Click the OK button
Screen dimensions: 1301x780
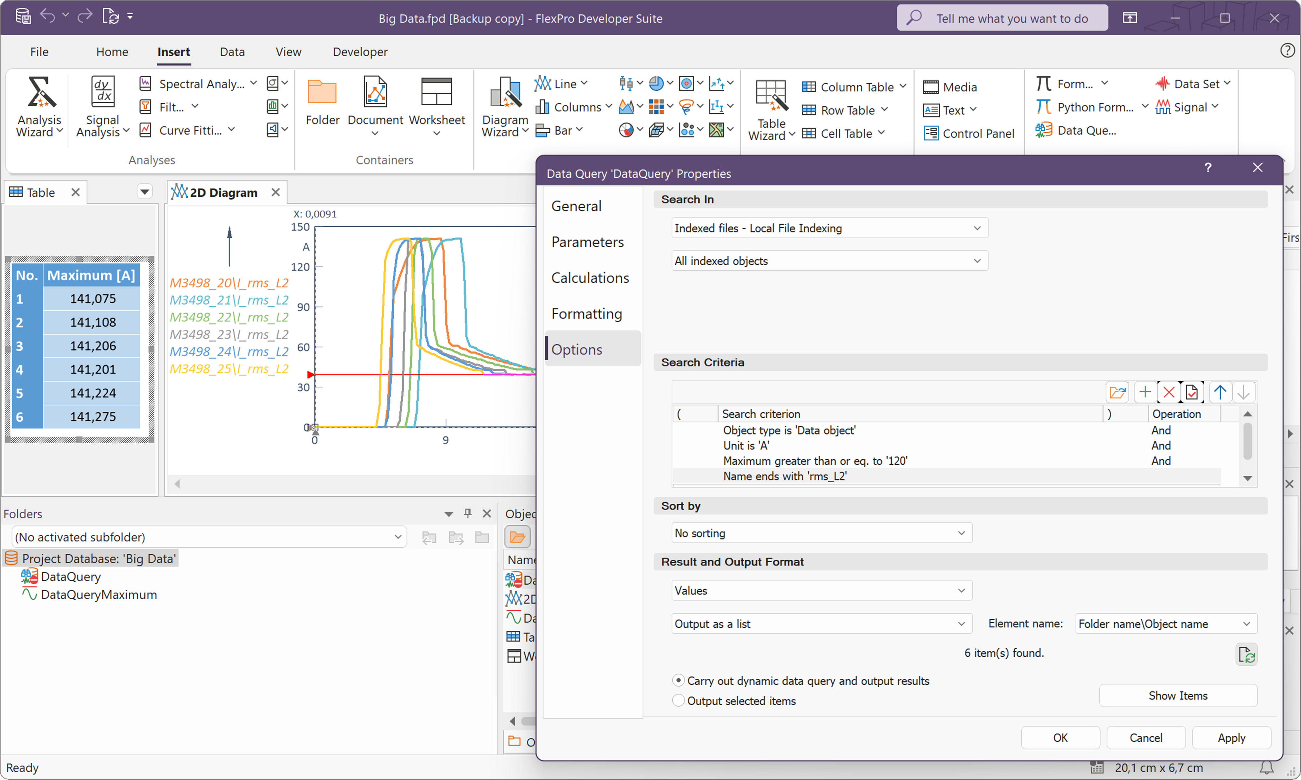point(1060,737)
